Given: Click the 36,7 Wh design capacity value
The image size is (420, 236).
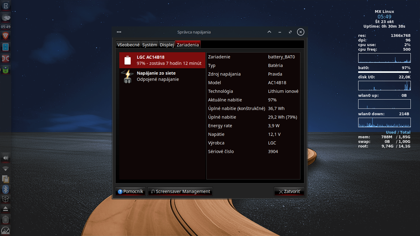Looking at the screenshot, I should click(276, 108).
